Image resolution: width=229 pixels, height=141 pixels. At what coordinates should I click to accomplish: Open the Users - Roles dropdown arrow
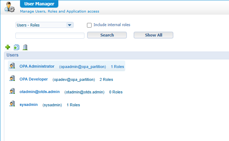[x=70, y=25]
